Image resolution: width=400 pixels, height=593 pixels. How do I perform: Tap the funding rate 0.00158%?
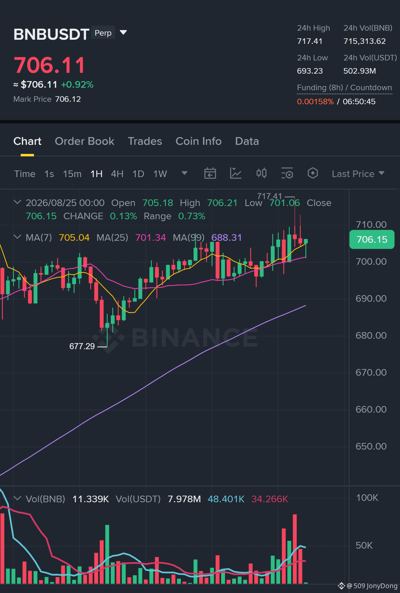click(x=315, y=101)
